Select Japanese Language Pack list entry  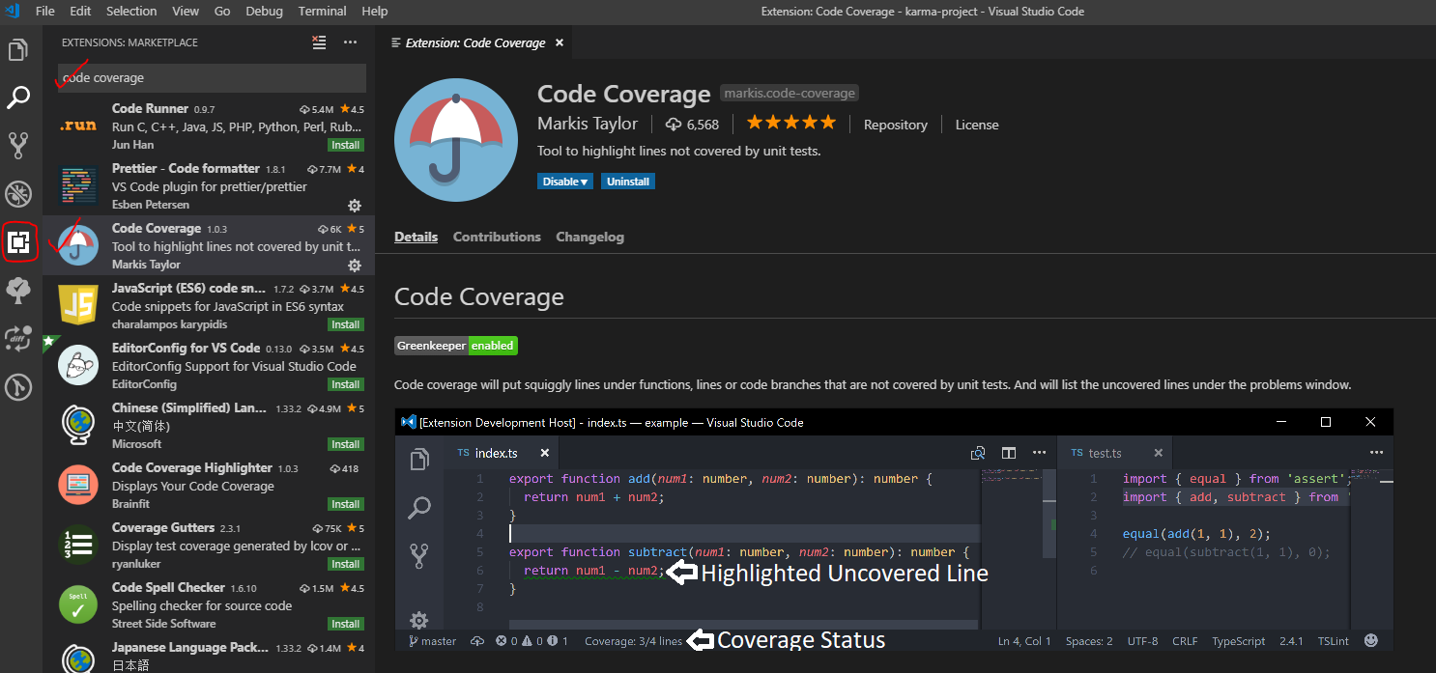pos(209,654)
